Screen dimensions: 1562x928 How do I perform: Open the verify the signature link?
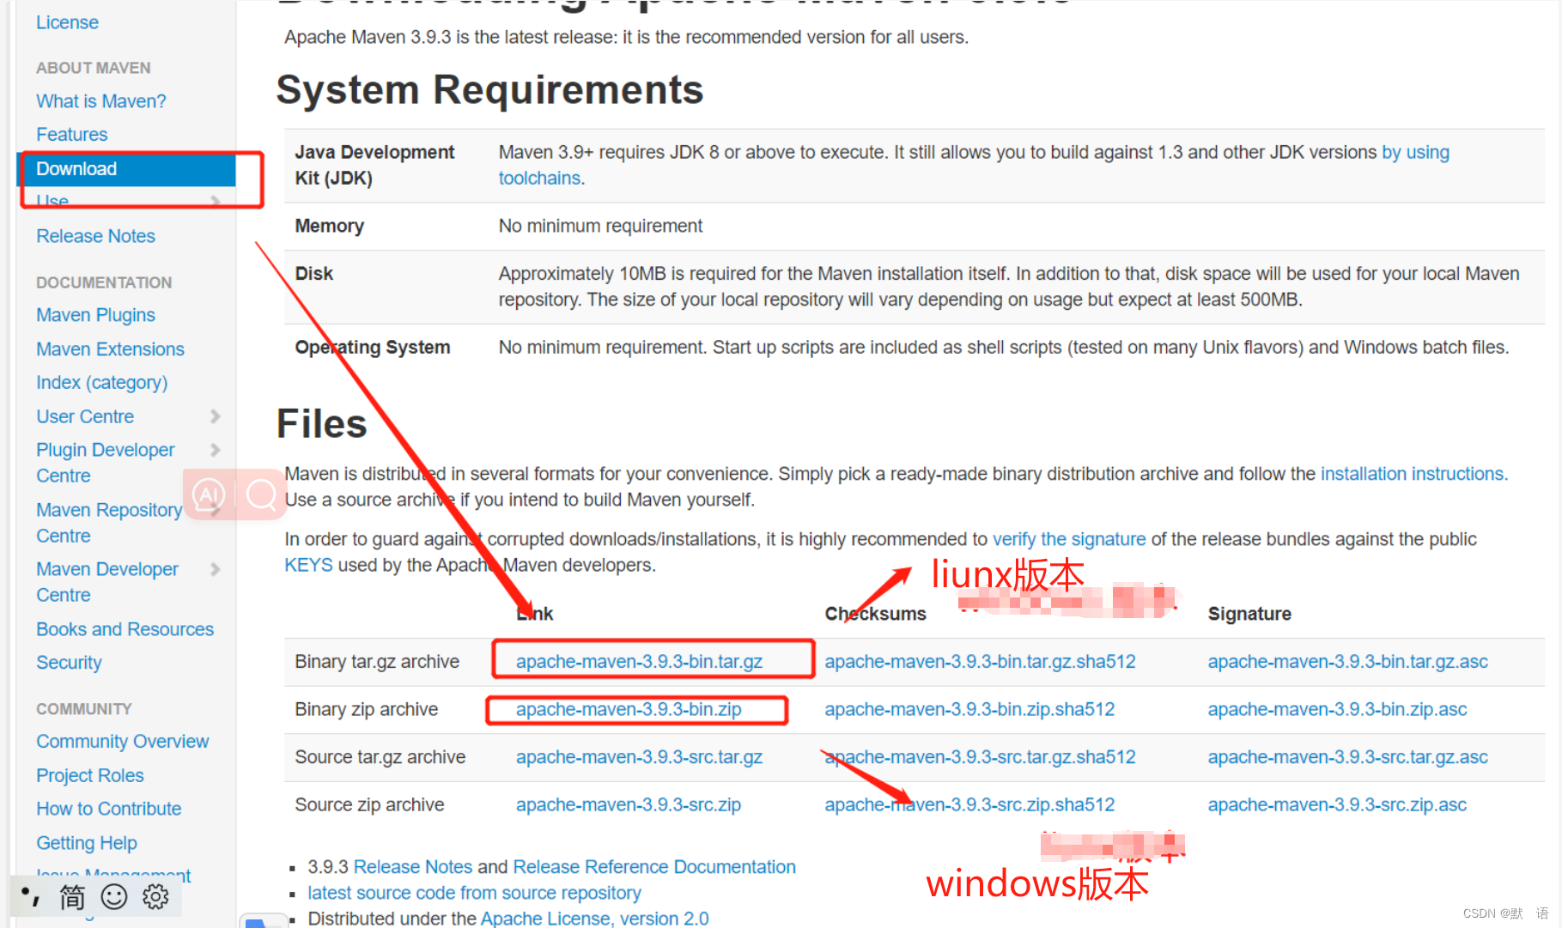(1069, 539)
